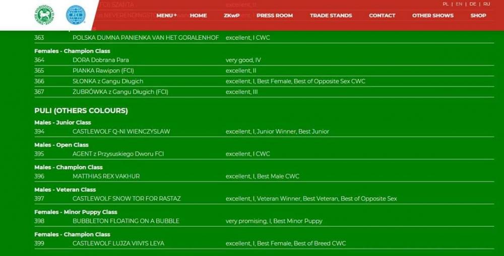Click the 'excellent, II' result for PIANKA
Screen dimensions: 504x256
pyautogui.click(x=241, y=70)
